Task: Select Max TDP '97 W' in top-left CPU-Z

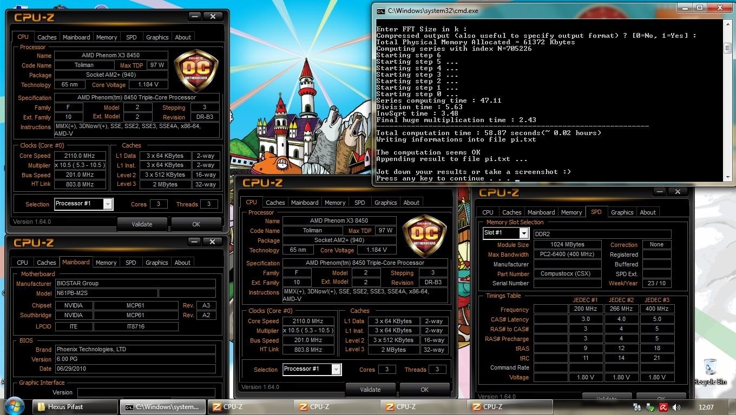Action: click(x=157, y=65)
